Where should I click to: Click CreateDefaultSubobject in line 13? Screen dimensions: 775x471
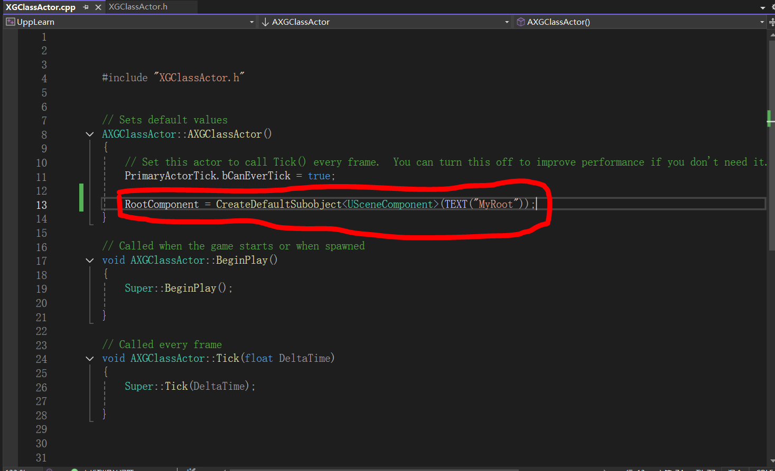pos(279,205)
